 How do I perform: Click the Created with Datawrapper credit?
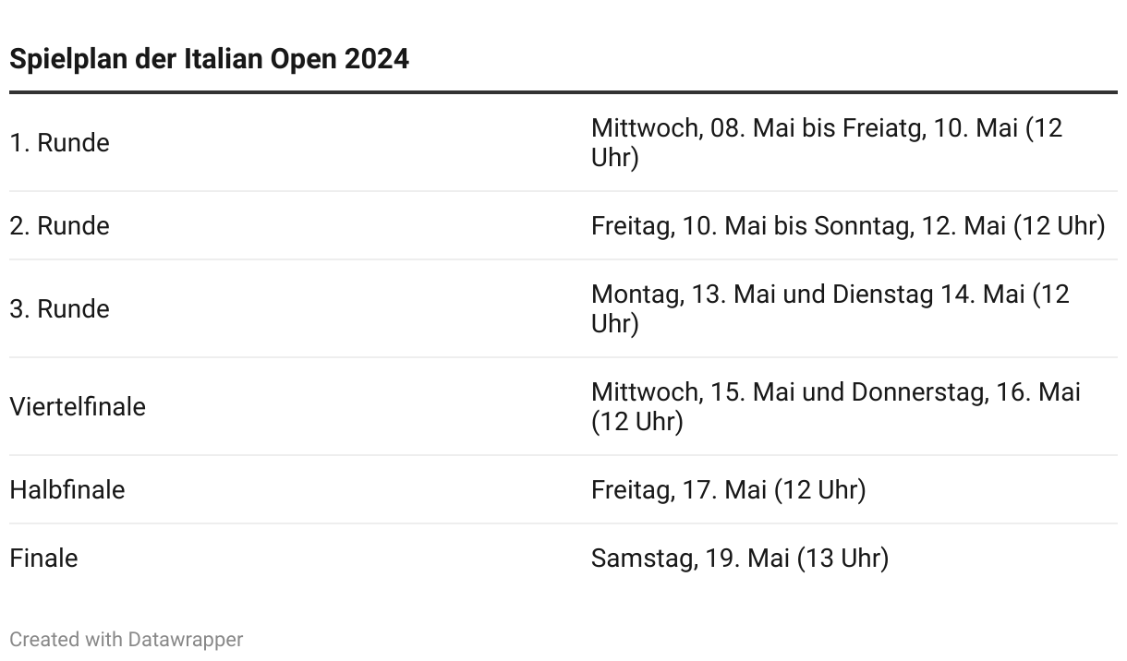click(x=126, y=639)
